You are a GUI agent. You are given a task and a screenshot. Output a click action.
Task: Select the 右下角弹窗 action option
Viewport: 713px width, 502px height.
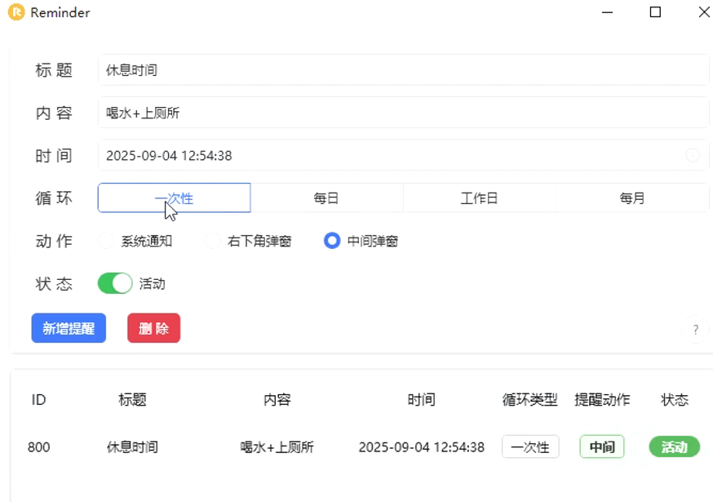(x=212, y=241)
